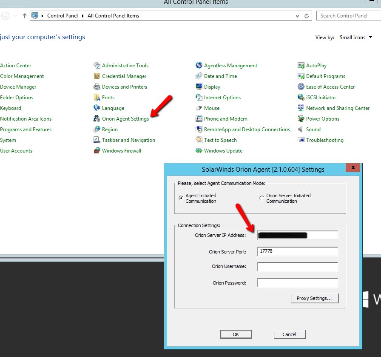
Task: Select Agent Initiated Communication radio button
Action: tap(181, 198)
